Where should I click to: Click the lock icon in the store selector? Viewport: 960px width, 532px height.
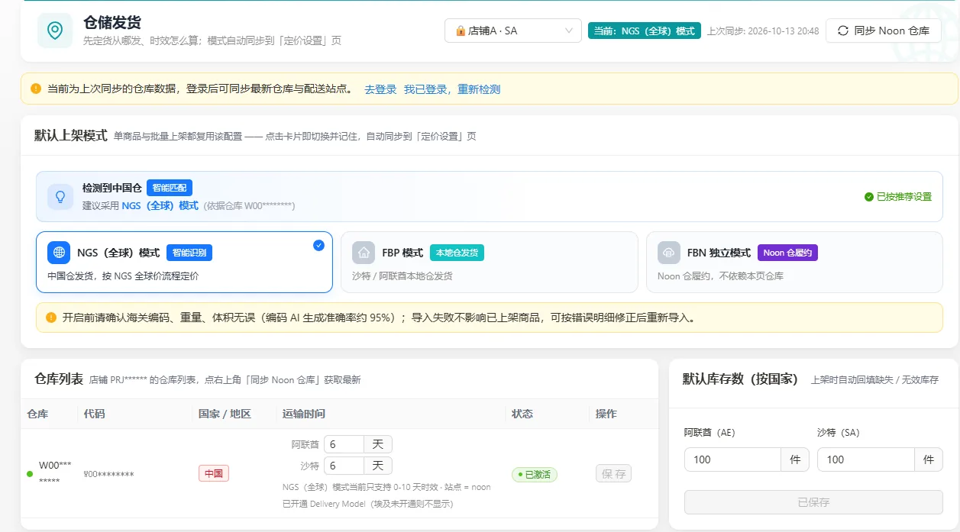pyautogui.click(x=461, y=31)
